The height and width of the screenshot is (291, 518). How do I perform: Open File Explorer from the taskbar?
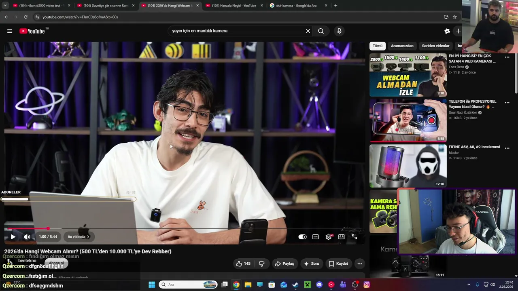point(248,285)
